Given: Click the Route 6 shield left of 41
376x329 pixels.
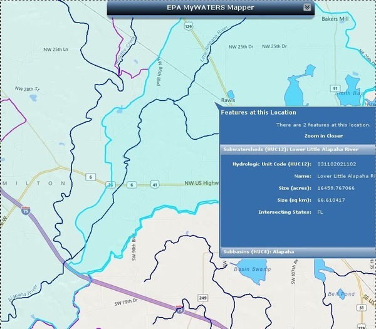Looking at the screenshot, I should (132, 184).
